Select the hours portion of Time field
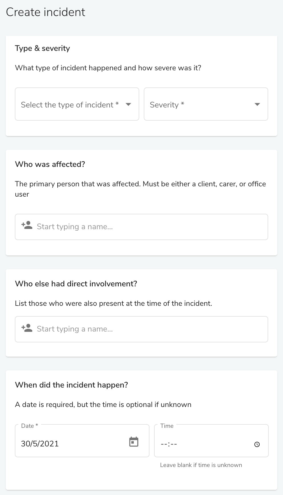Viewport: 283px width, 495px height. pos(164,444)
